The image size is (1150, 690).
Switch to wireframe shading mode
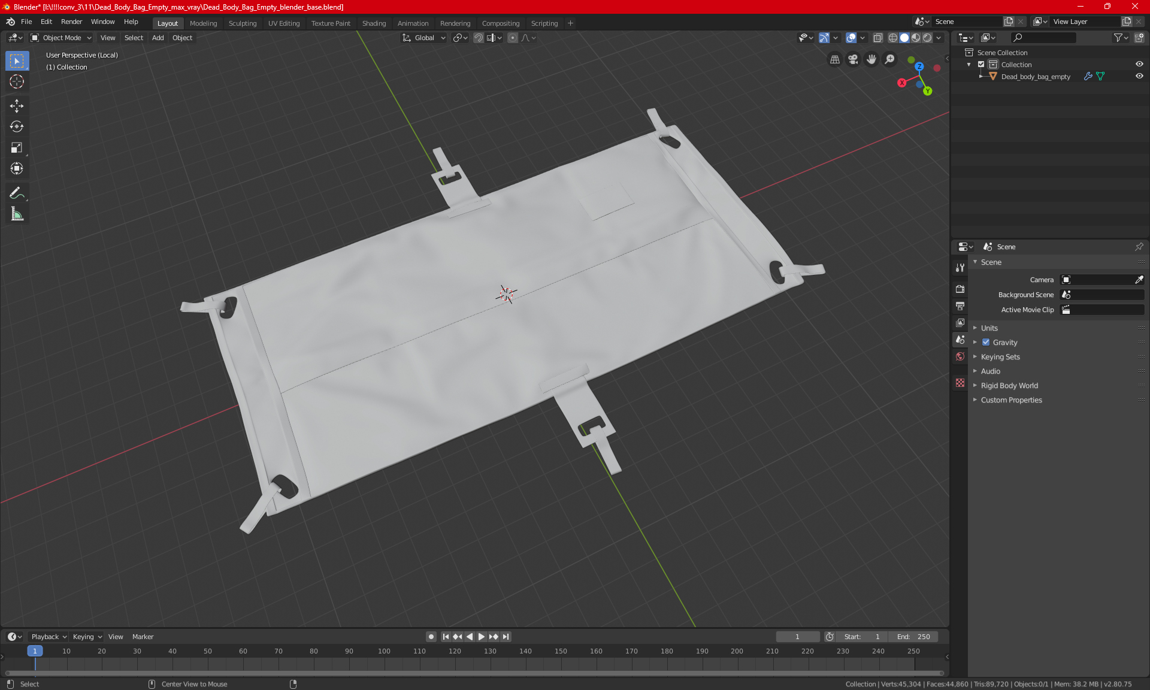click(x=892, y=38)
